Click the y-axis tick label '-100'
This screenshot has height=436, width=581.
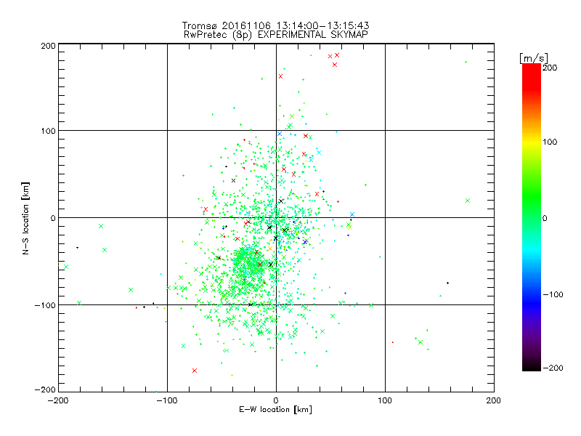click(45, 305)
